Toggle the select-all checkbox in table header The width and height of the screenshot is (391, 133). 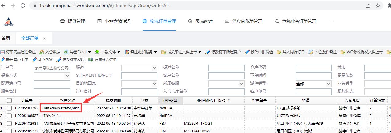click(x=10, y=101)
